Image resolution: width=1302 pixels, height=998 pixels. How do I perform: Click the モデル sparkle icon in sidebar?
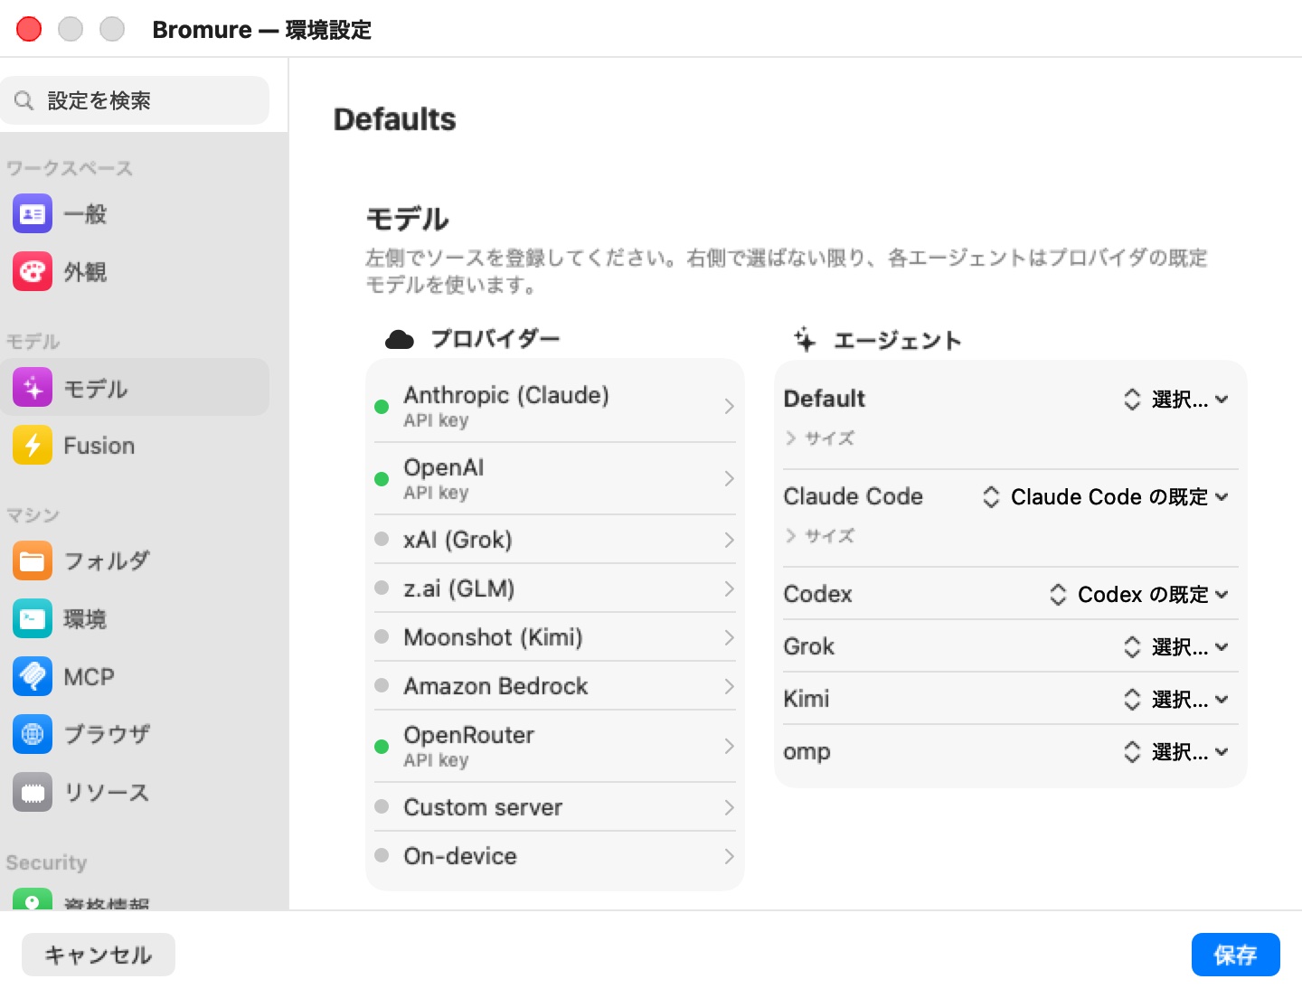point(33,389)
